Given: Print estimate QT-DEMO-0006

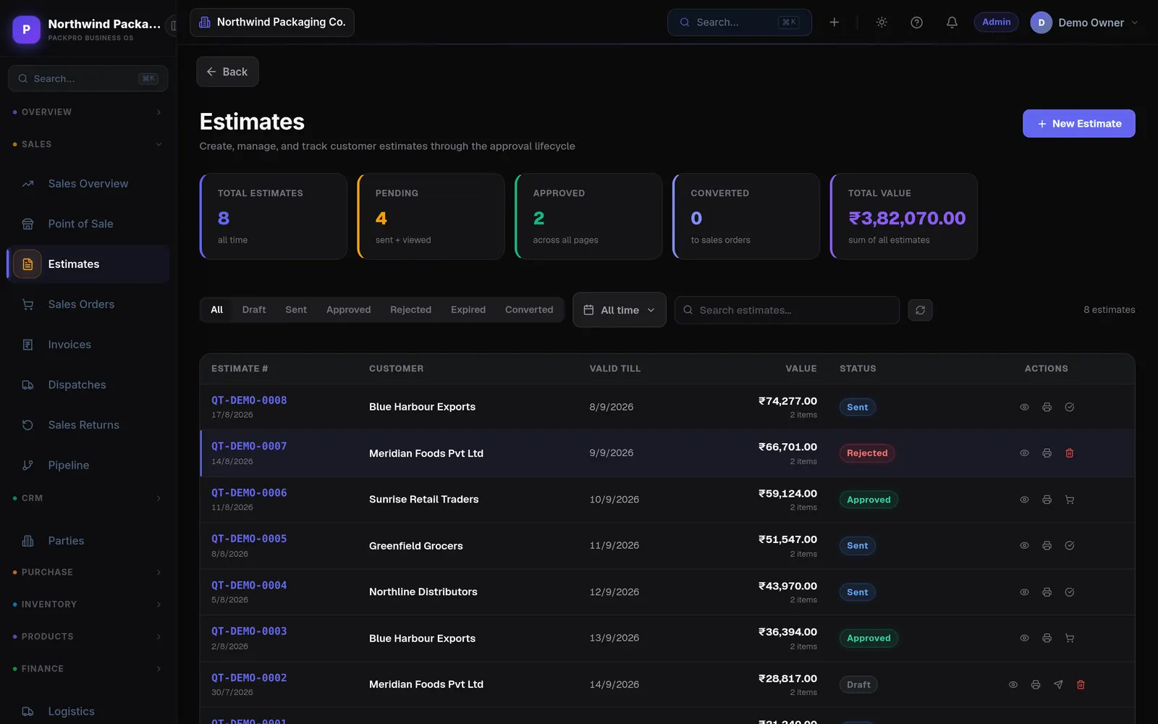Looking at the screenshot, I should tap(1047, 500).
